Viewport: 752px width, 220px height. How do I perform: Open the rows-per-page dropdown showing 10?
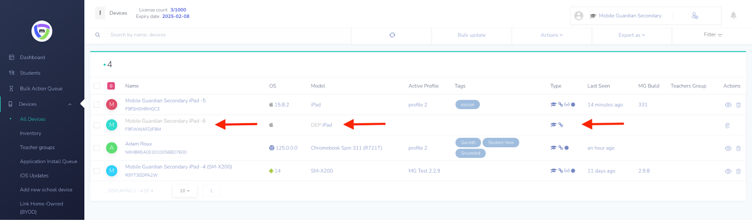point(185,191)
